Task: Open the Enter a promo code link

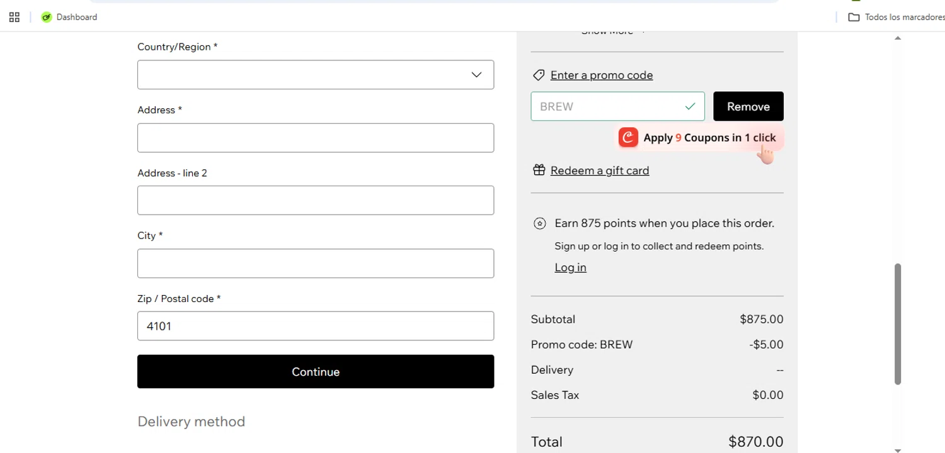Action: [602, 75]
